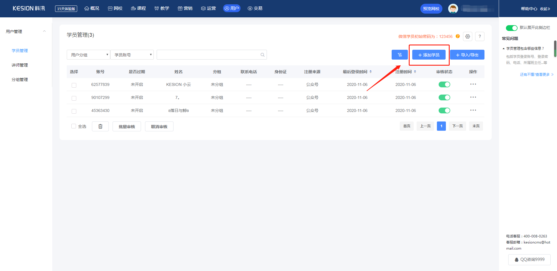Screen dimensions: 557x271
Task: Check the 全选 select-all checkbox
Action: [74, 126]
